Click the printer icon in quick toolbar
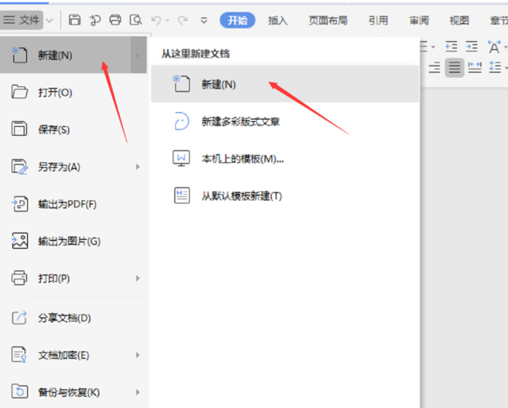Image resolution: width=508 pixels, height=408 pixels. pyautogui.click(x=116, y=20)
